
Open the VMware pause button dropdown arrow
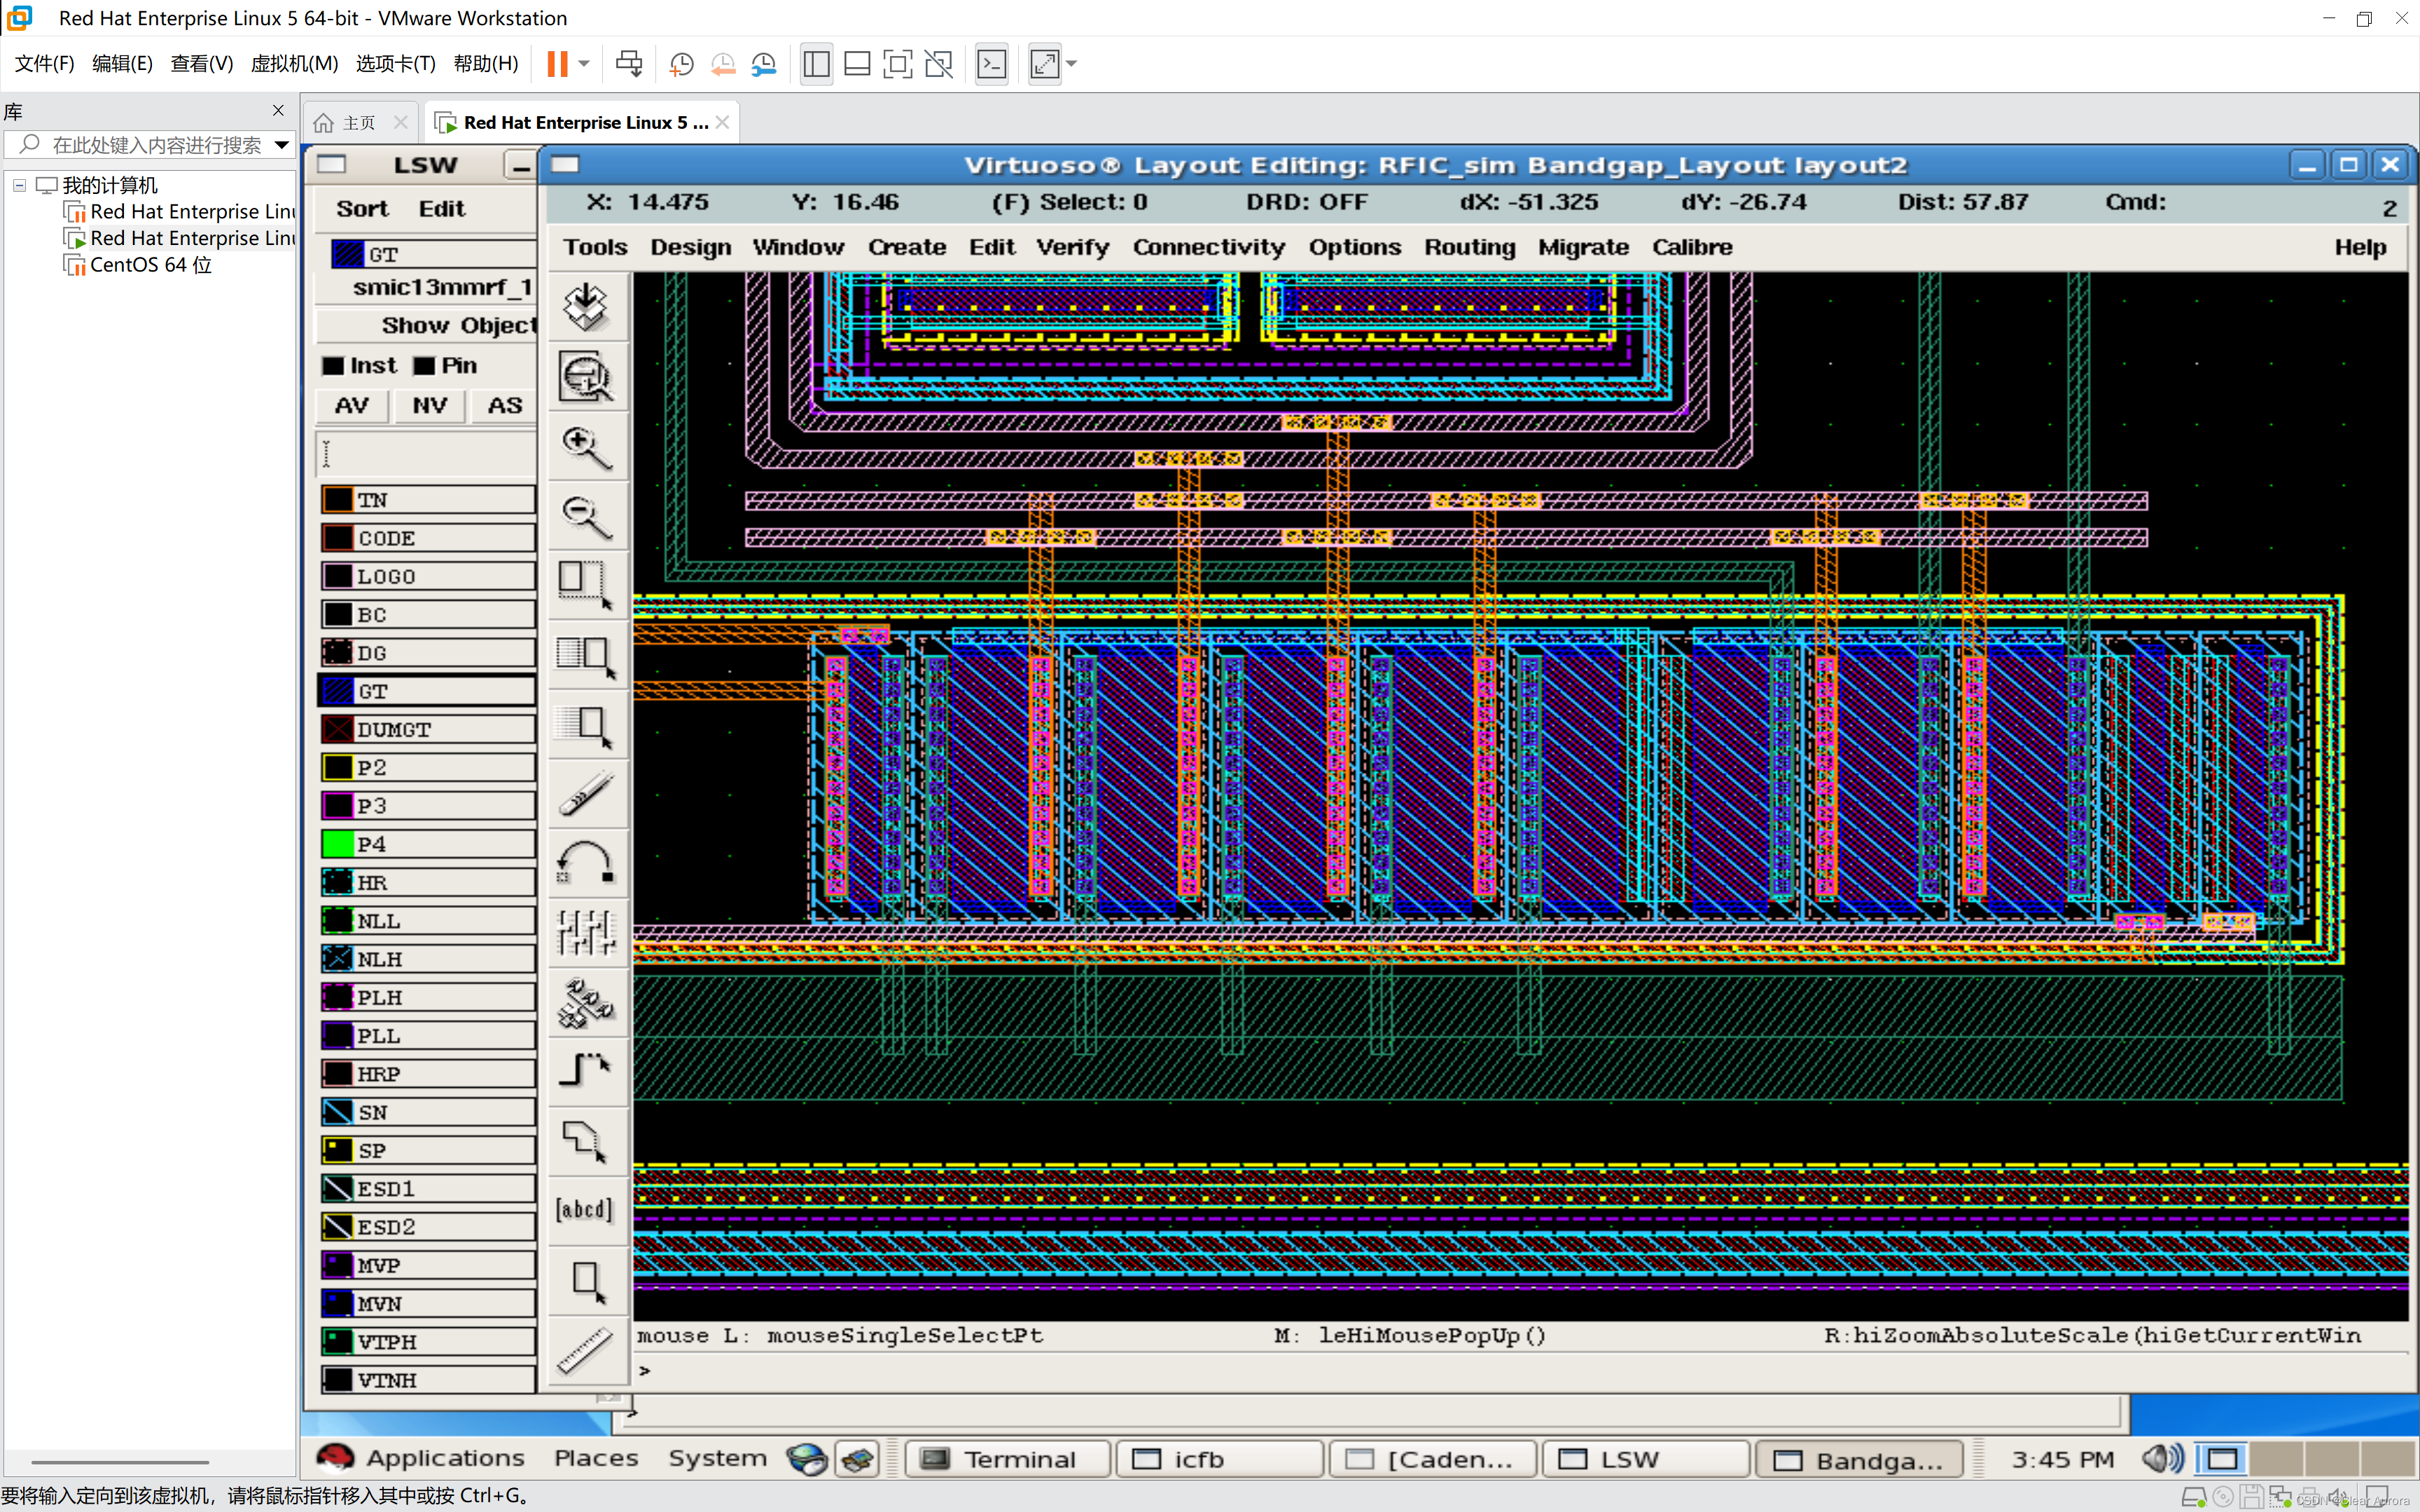click(x=584, y=64)
